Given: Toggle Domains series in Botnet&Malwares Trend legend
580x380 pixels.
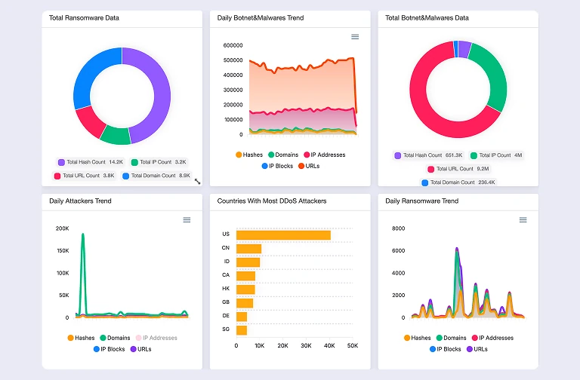Looking at the screenshot, I should 283,155.
